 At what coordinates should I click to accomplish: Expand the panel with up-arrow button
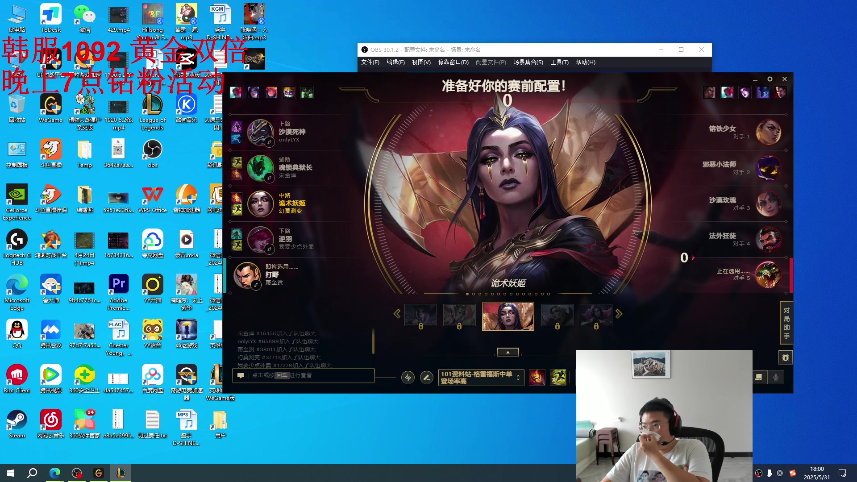[x=508, y=352]
